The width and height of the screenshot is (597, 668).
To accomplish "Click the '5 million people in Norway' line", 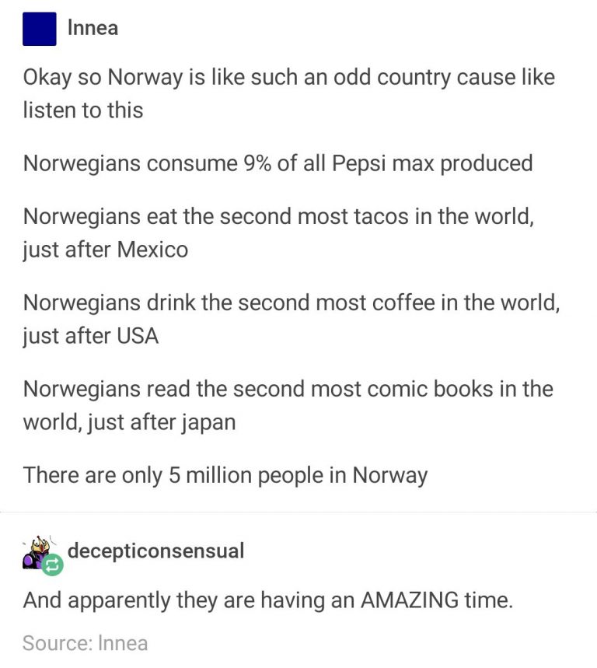I will pyautogui.click(x=225, y=474).
